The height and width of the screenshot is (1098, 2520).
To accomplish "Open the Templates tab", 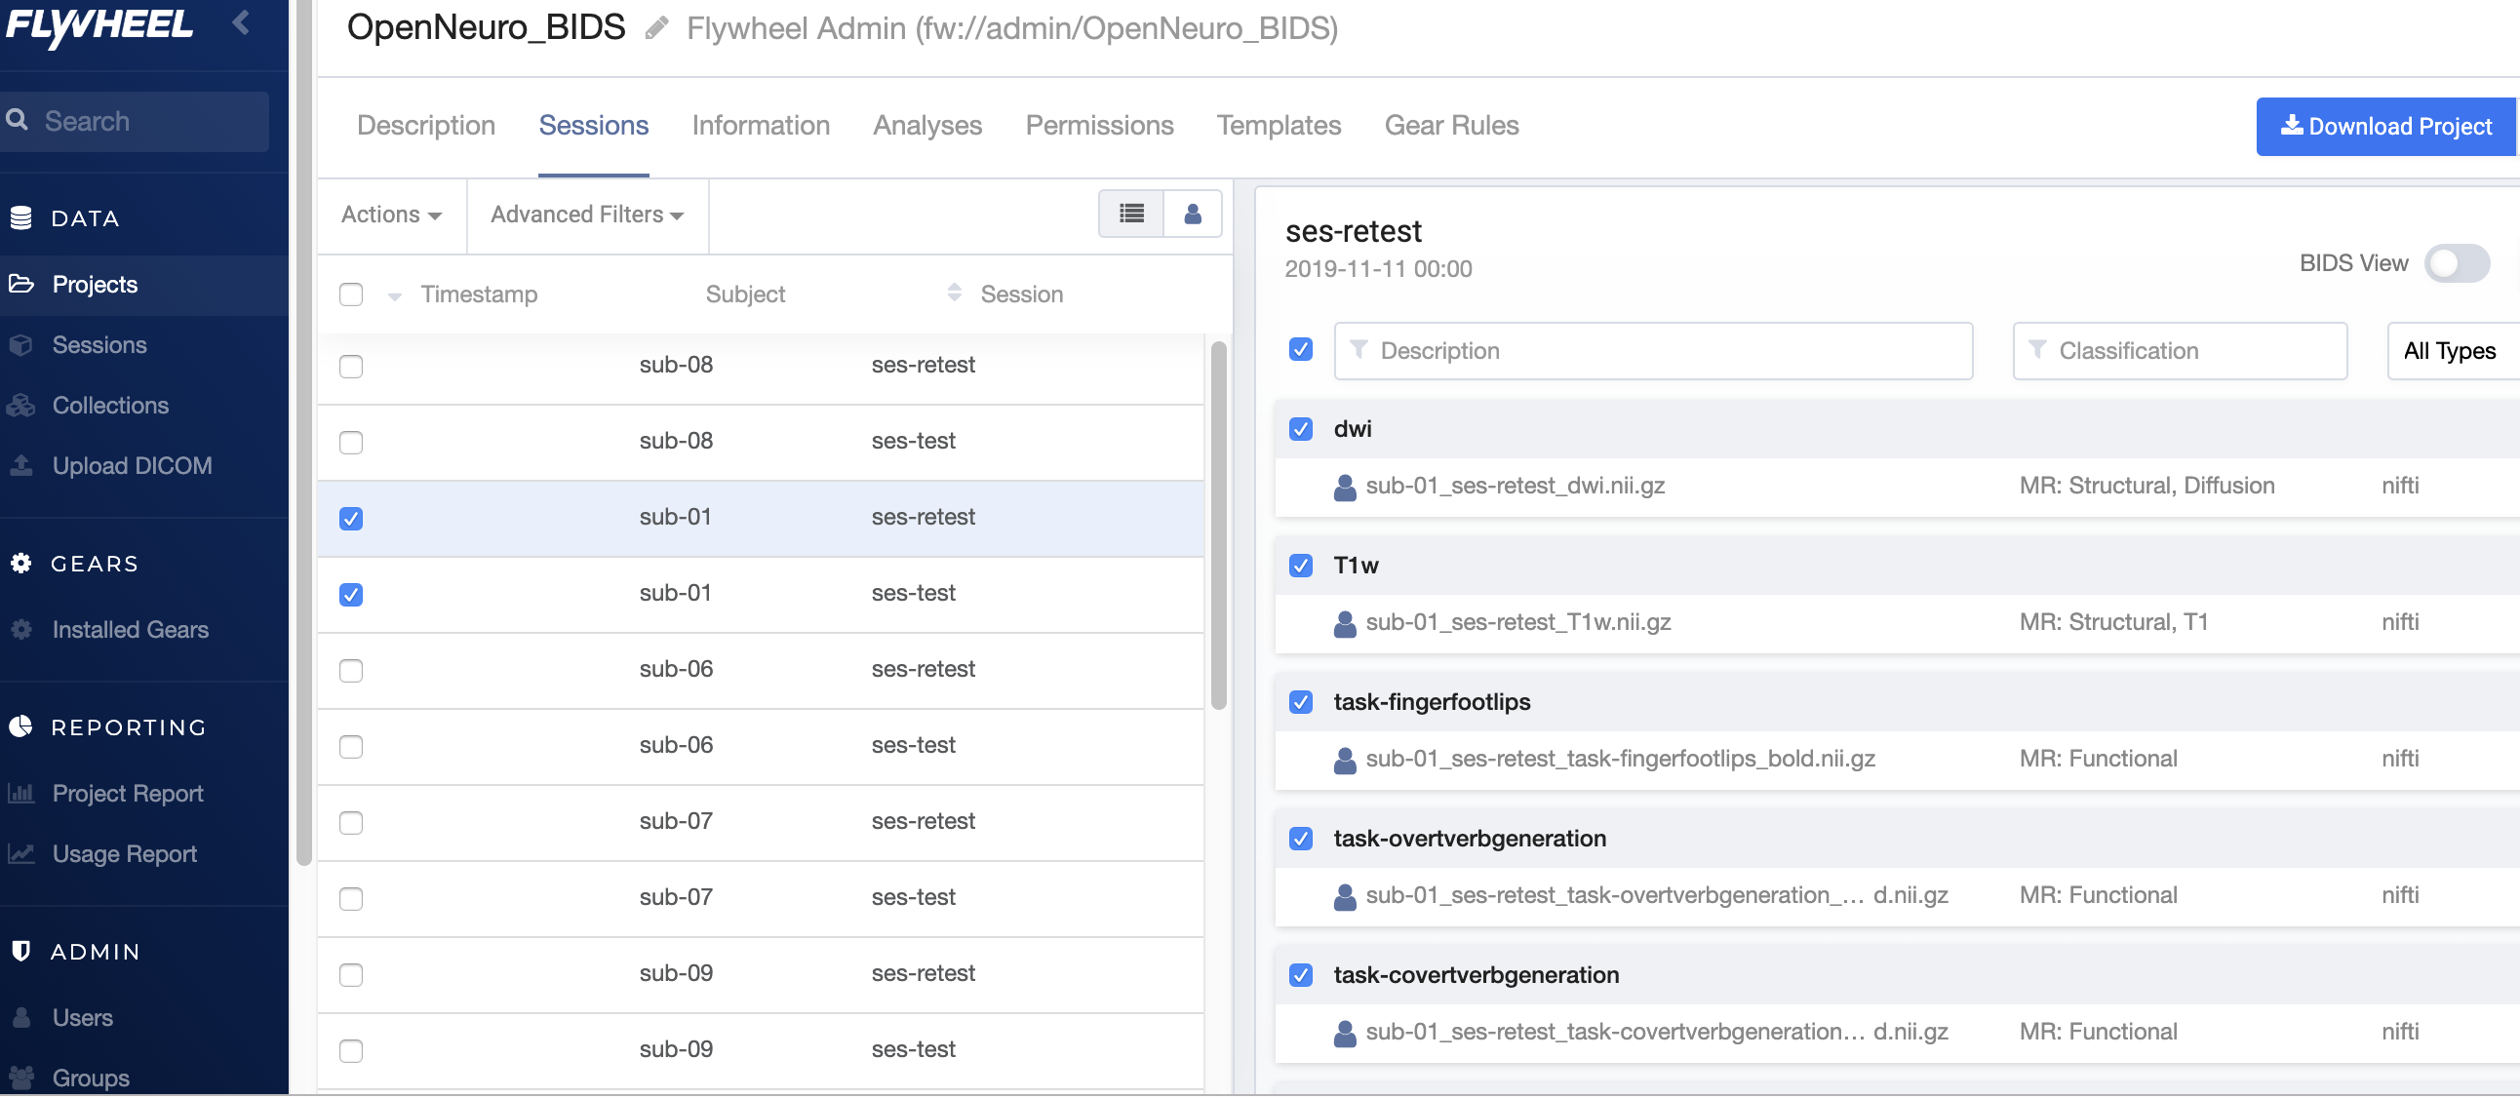I will click(x=1278, y=125).
